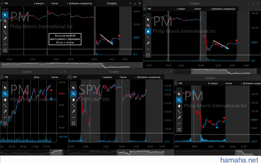Click '+ Добавить индикатор' in SPY chart
The width and height of the screenshot is (261, 163).
point(149,77)
